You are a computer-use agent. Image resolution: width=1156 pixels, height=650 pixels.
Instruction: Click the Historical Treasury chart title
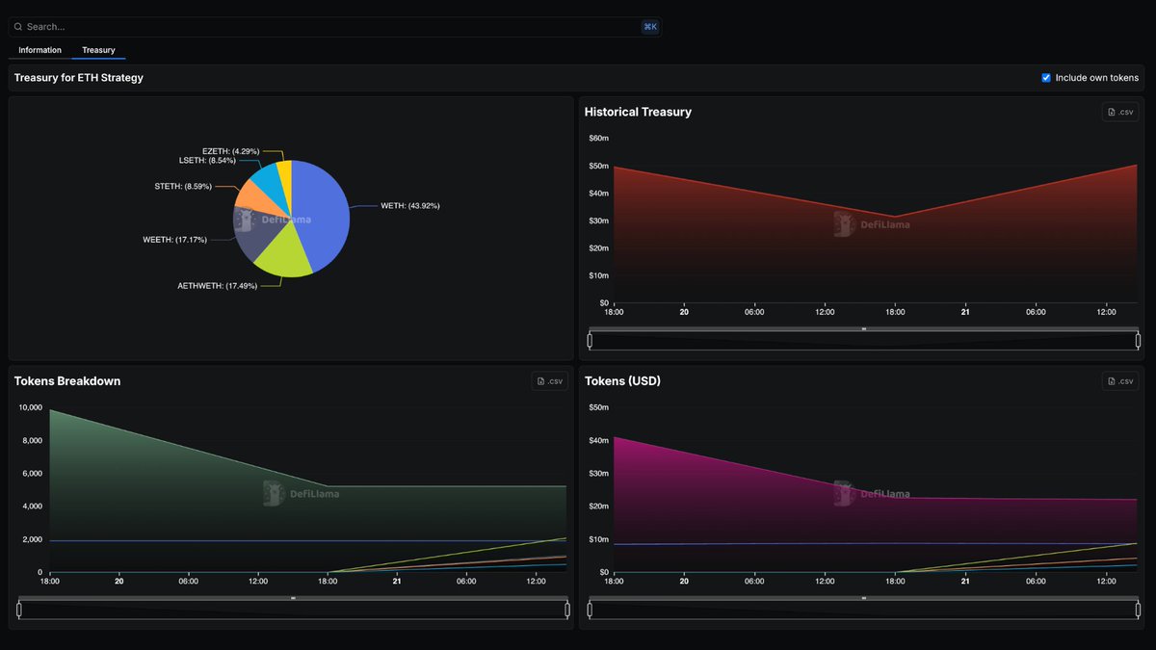click(638, 112)
